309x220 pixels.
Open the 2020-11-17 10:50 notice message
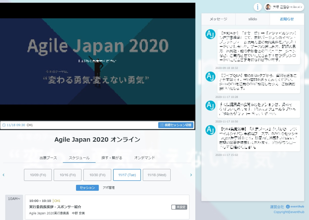(x=259, y=109)
